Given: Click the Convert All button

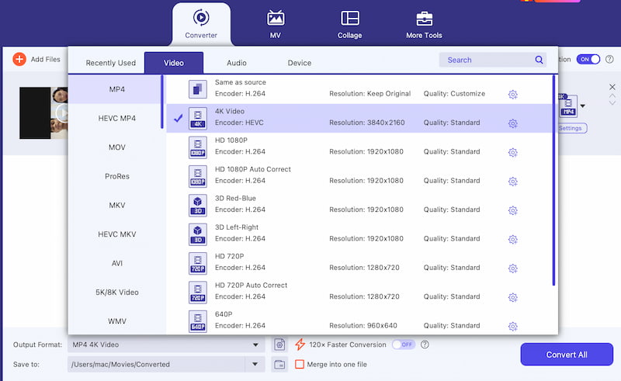Looking at the screenshot, I should click(567, 355).
